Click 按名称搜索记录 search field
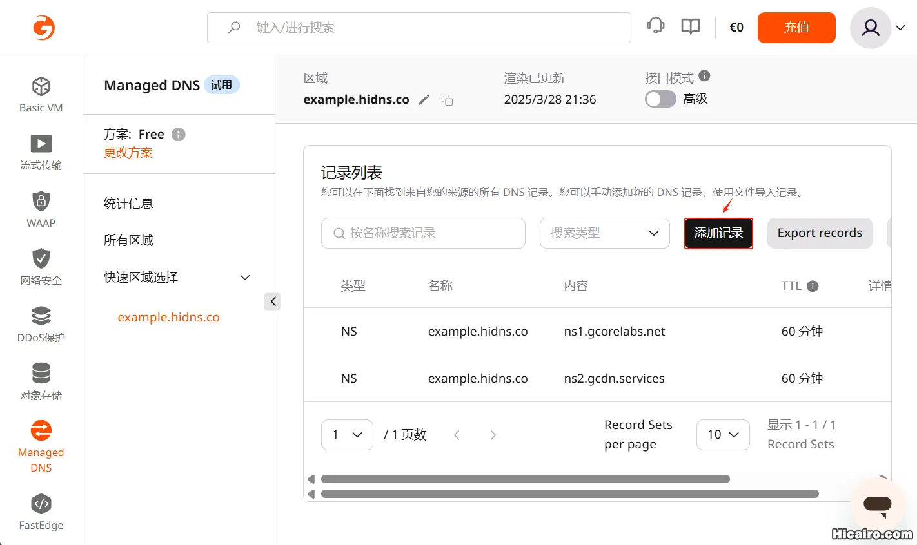The image size is (917, 545). point(423,233)
